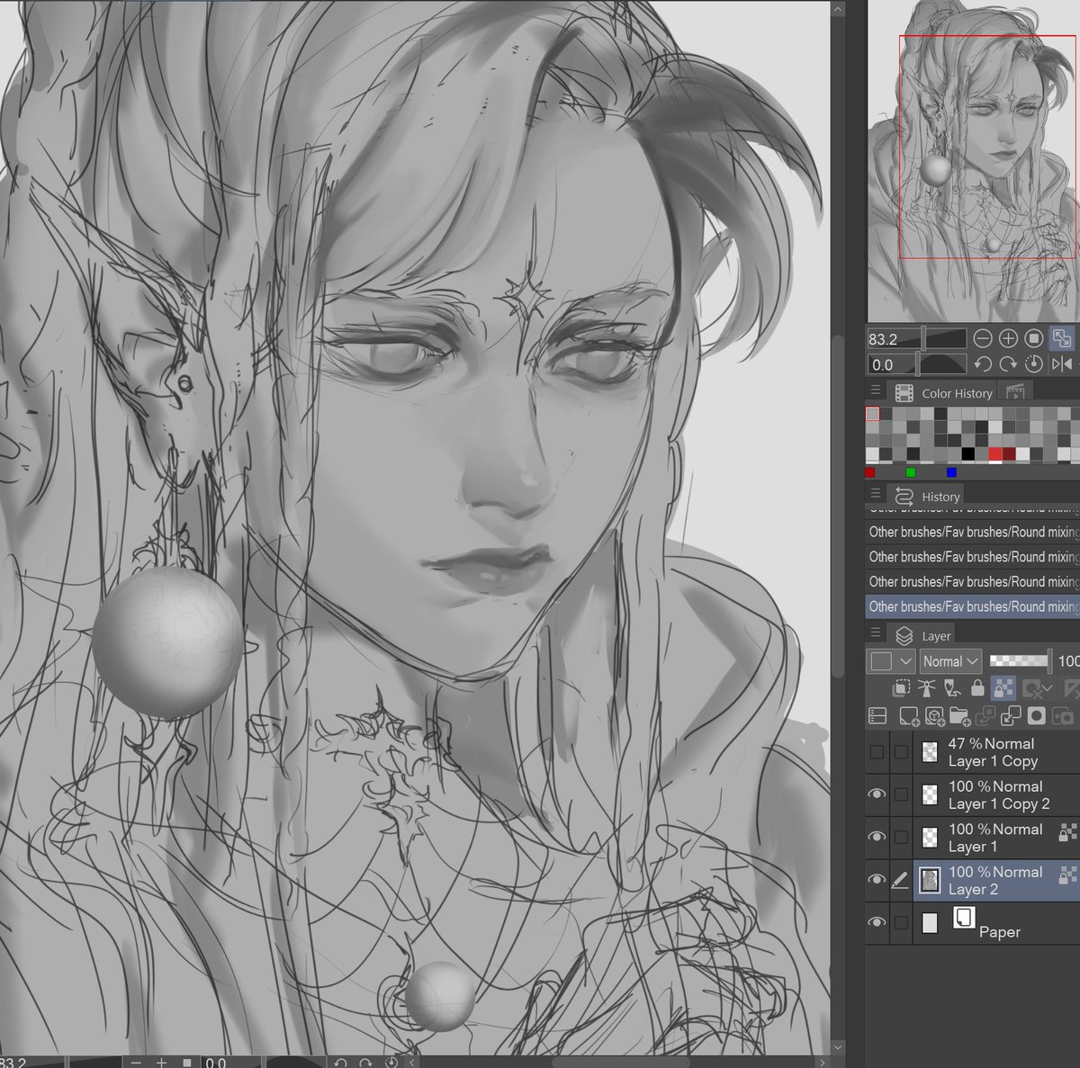Select the Layer 1 Copy layer
The width and height of the screenshot is (1080, 1068).
pyautogui.click(x=996, y=752)
